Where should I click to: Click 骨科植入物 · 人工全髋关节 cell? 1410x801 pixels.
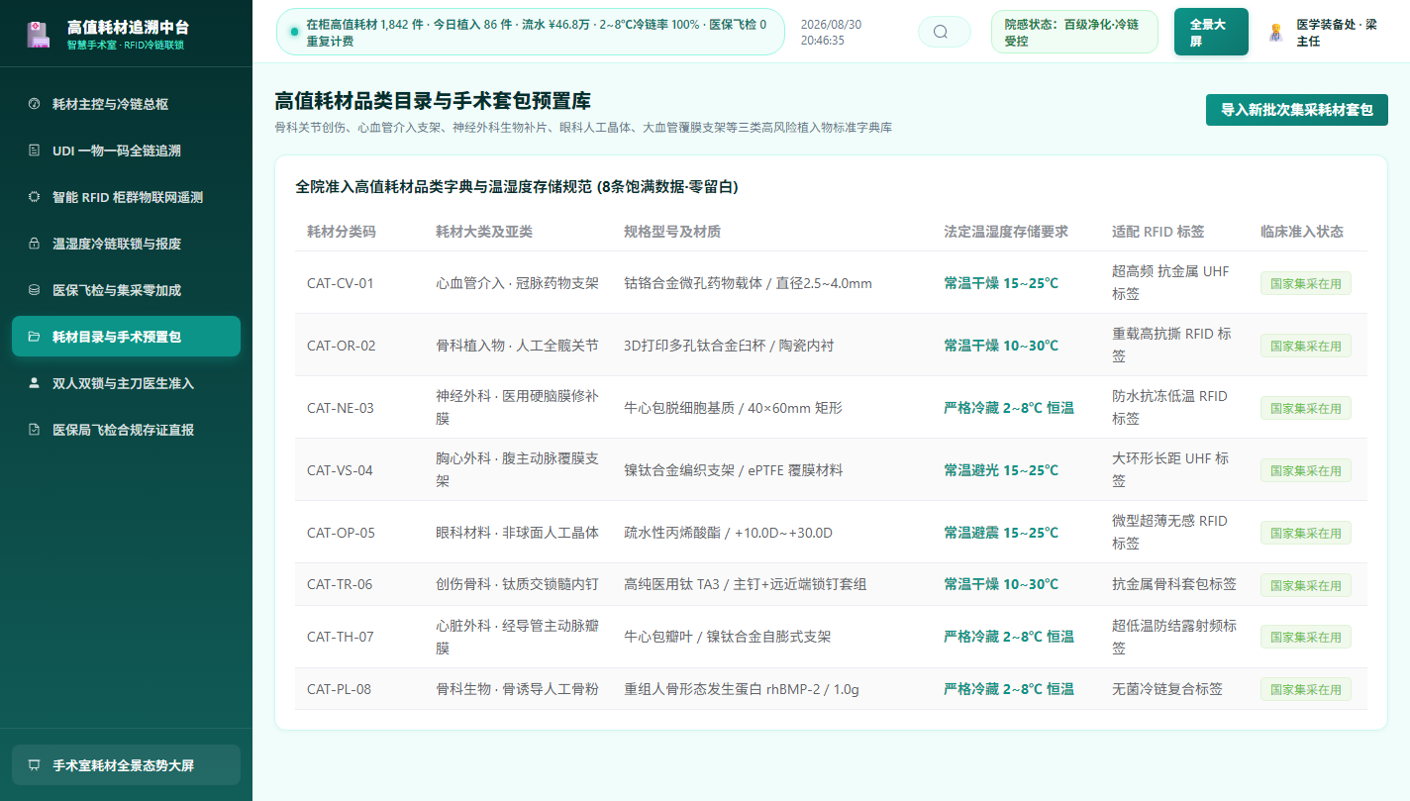pyautogui.click(x=517, y=346)
